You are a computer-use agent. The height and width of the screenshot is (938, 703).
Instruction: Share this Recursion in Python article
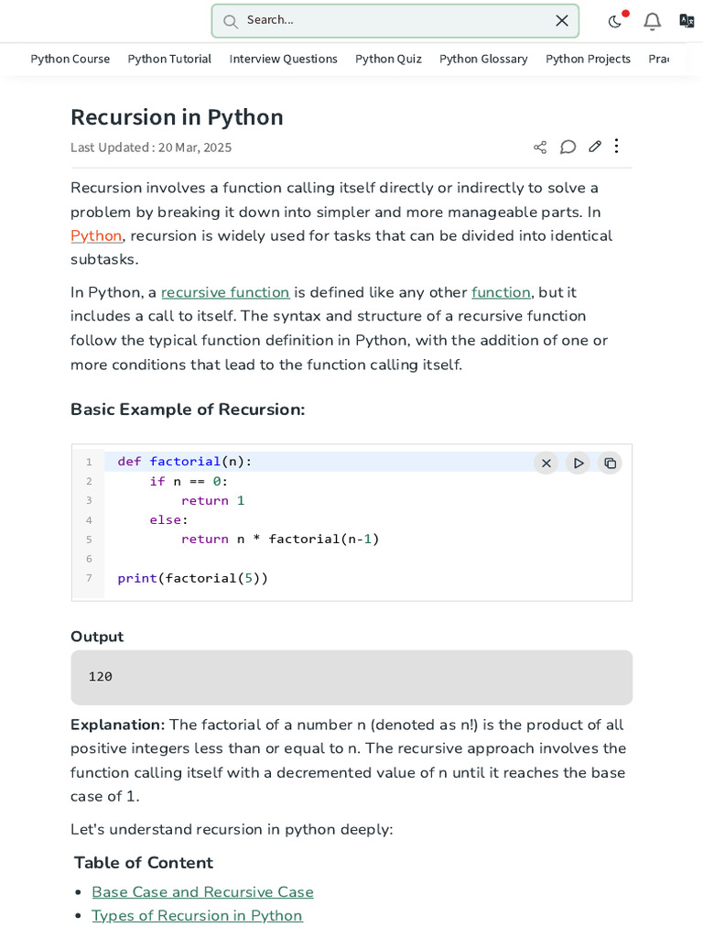540,147
